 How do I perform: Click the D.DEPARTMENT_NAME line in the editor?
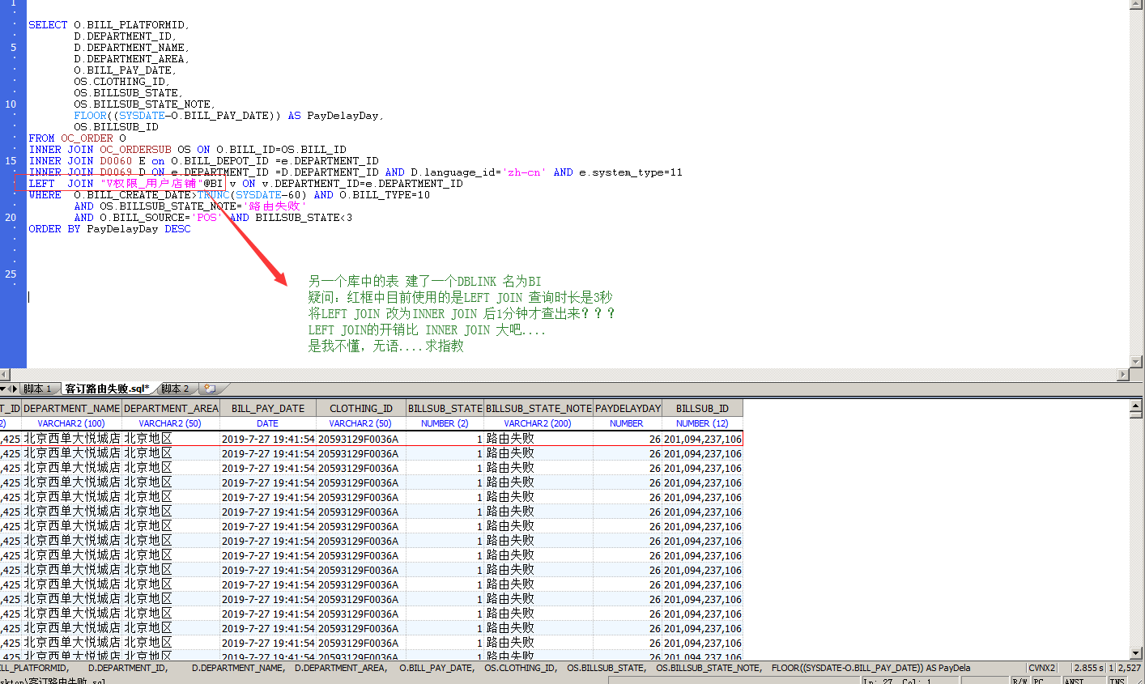131,48
